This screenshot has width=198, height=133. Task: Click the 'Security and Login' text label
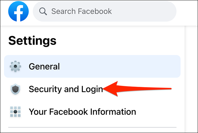tap(65, 89)
